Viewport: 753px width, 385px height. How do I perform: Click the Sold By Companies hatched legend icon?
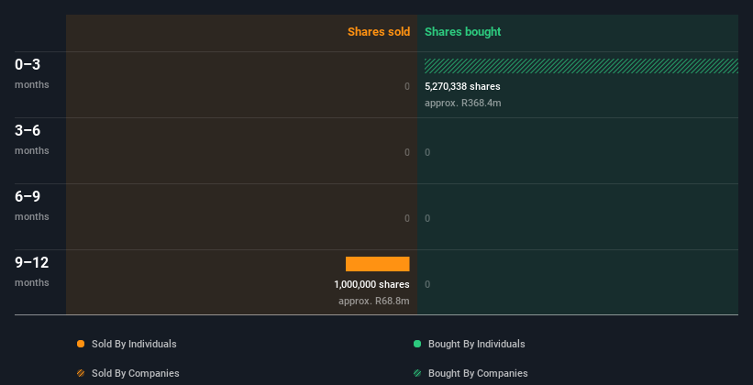(81, 373)
